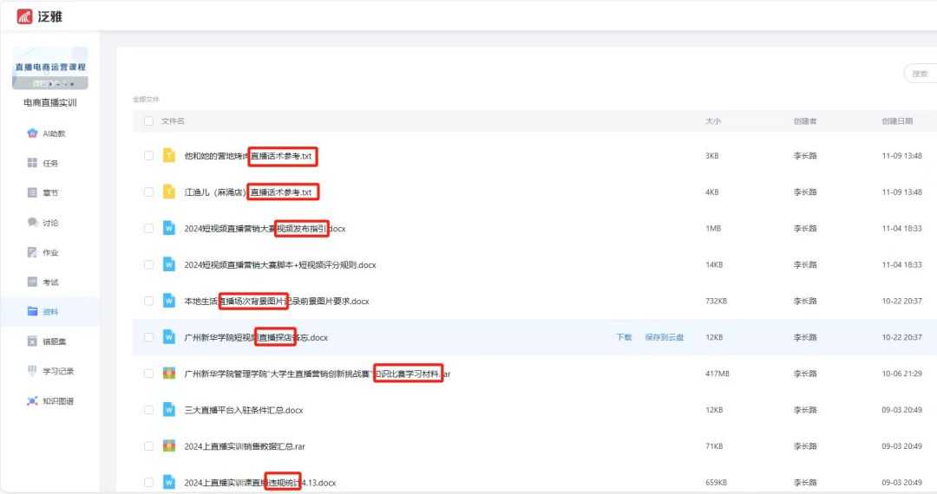
Task: Click the 搜索 search field
Action: coord(920,74)
